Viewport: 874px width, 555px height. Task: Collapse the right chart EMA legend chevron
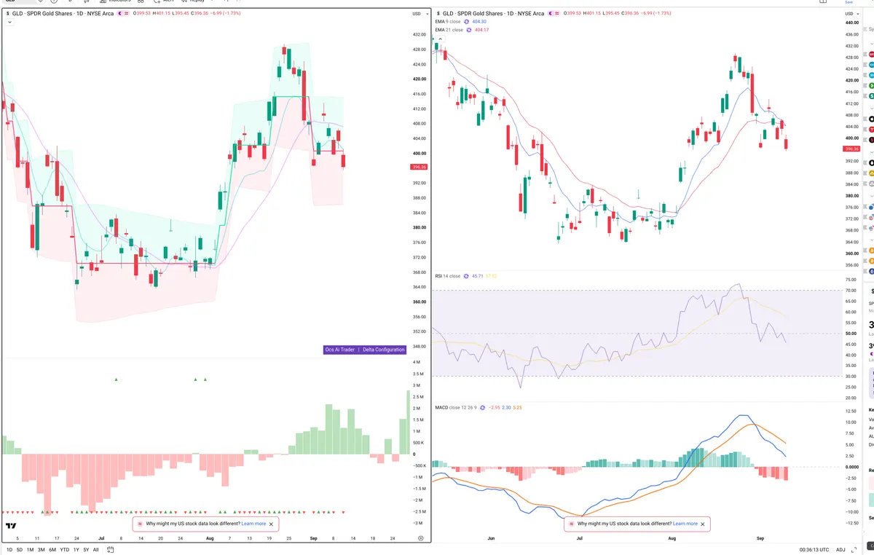pos(439,37)
